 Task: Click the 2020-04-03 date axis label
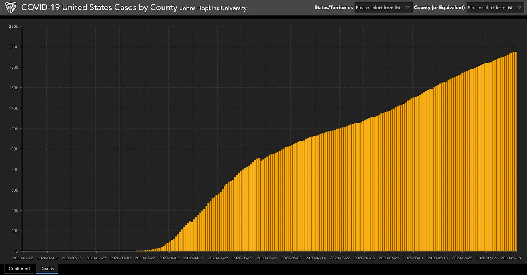pyautogui.click(x=169, y=258)
